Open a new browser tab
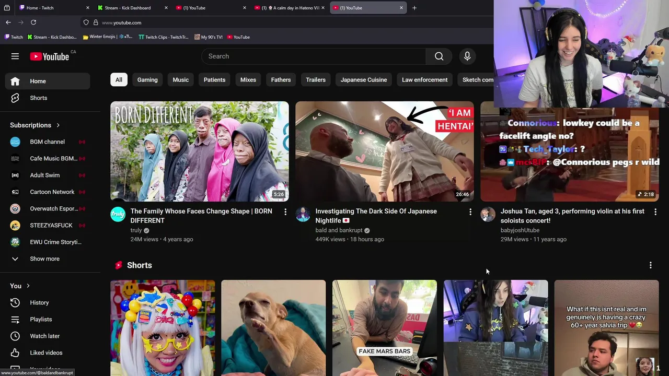The image size is (669, 376). [x=414, y=8]
